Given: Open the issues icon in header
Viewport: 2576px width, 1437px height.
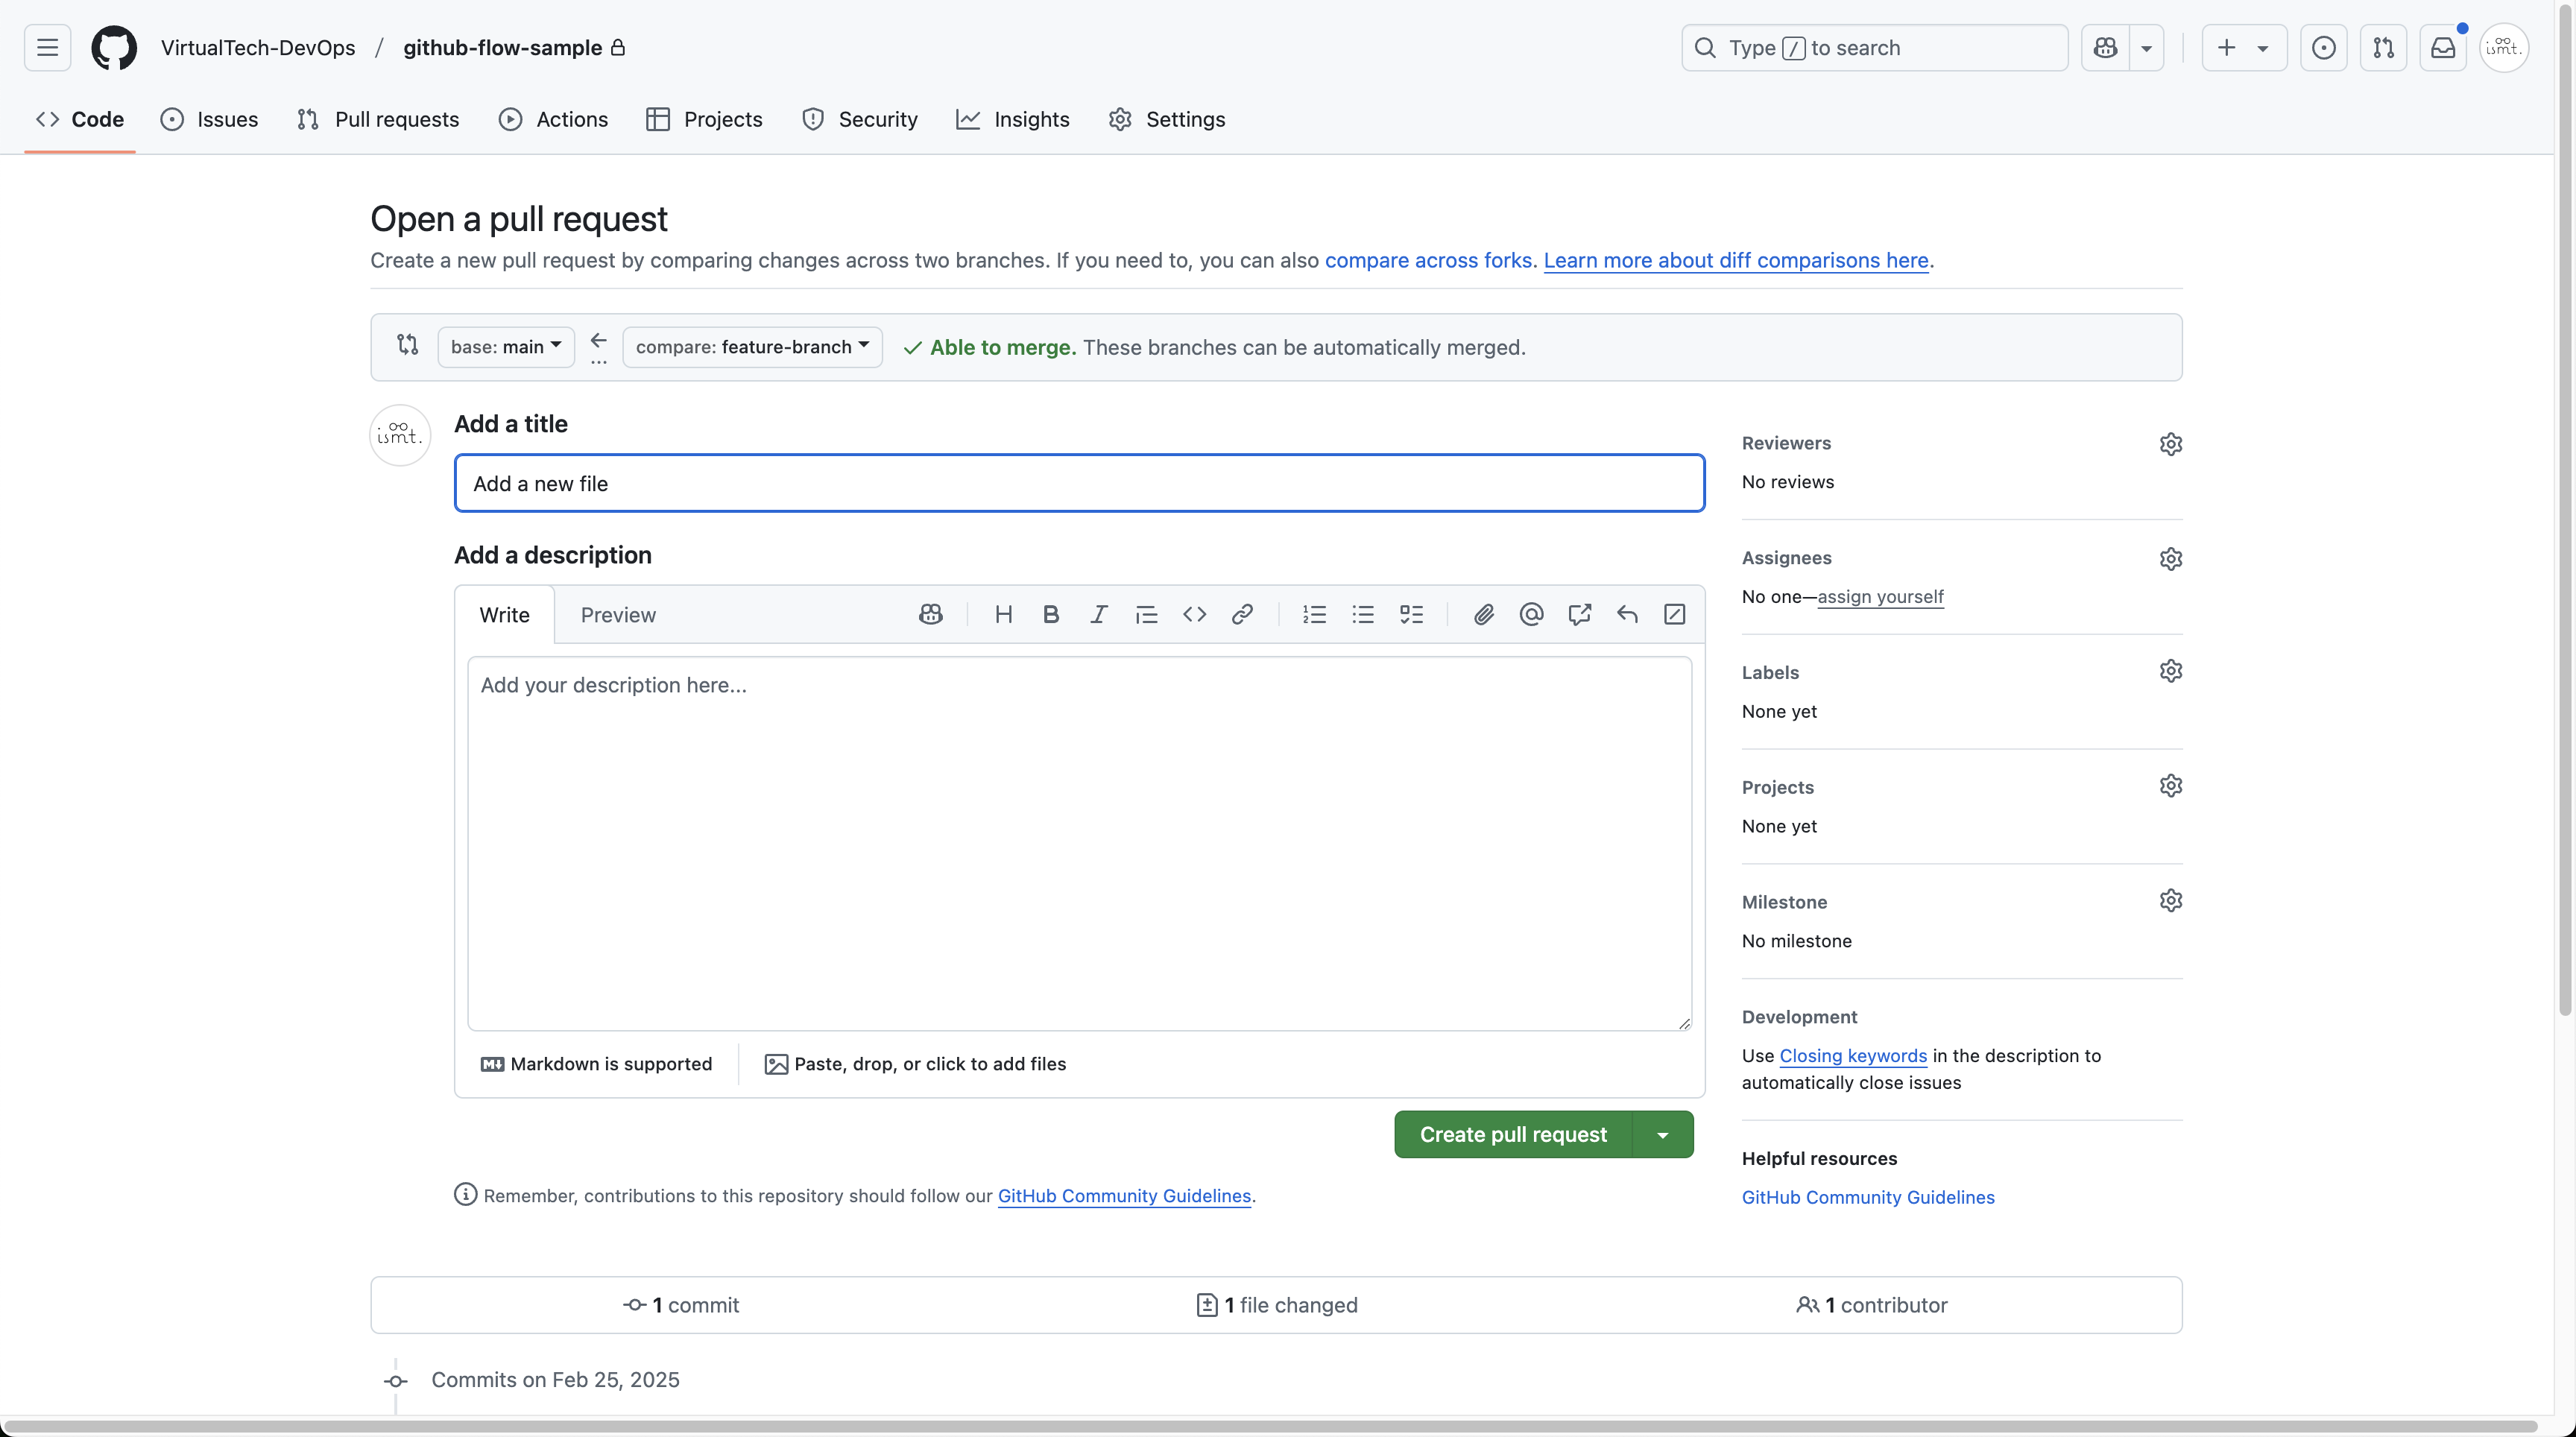Looking at the screenshot, I should click(x=2323, y=48).
